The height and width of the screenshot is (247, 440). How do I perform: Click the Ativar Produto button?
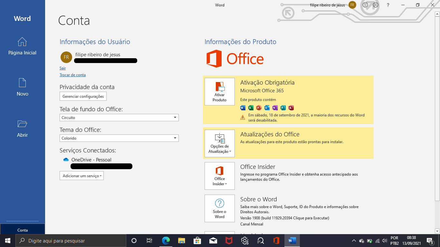[220, 92]
